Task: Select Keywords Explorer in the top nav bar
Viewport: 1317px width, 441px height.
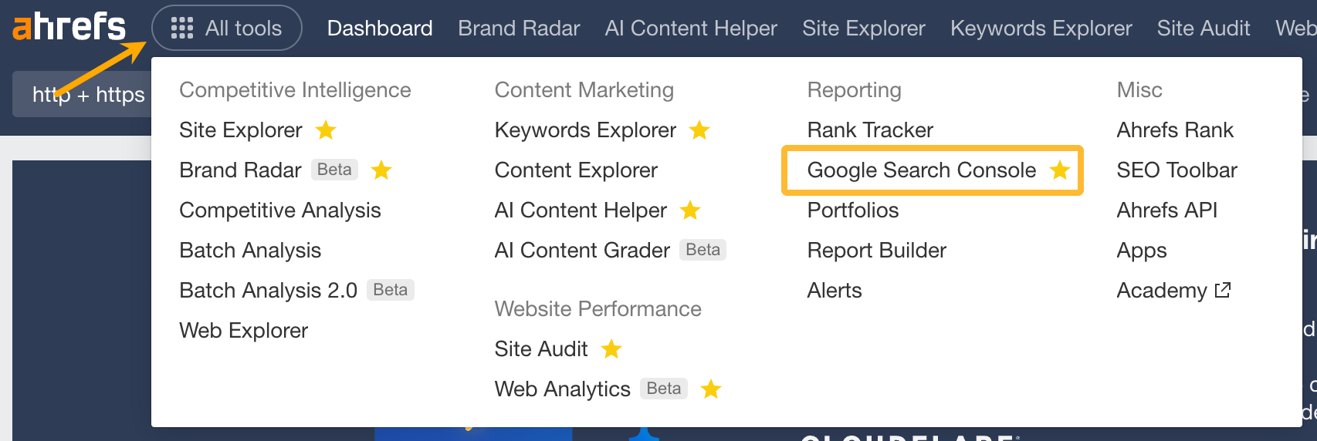Action: point(1041,29)
